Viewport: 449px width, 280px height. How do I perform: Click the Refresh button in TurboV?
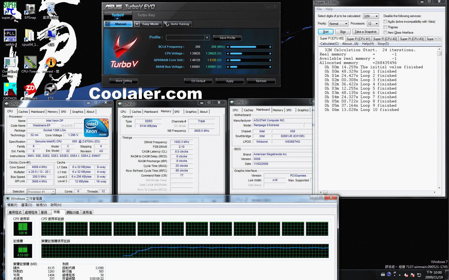point(261,81)
